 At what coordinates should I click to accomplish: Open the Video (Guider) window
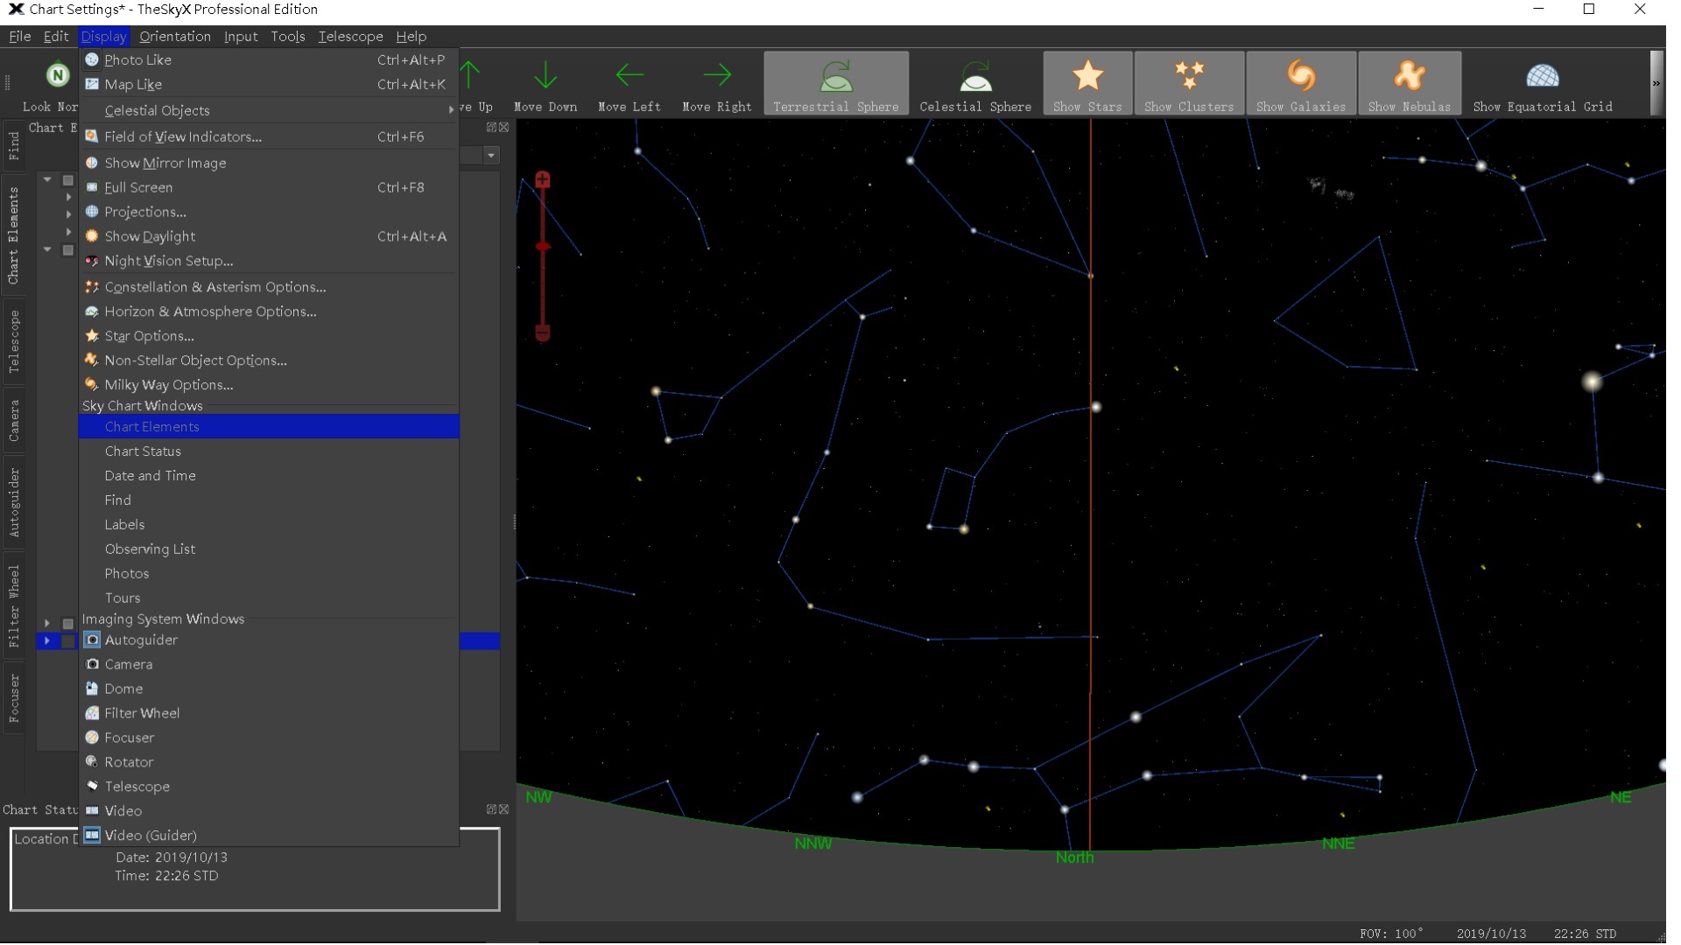tap(269, 836)
